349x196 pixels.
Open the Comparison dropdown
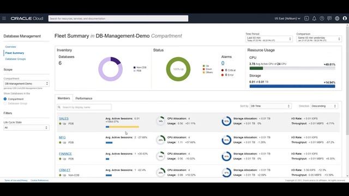point(318,39)
